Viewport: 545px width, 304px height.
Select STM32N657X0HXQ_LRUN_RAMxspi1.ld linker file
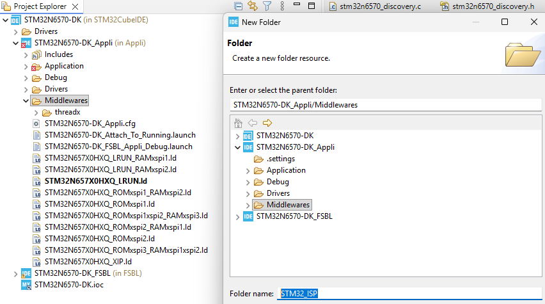[x=110, y=158]
